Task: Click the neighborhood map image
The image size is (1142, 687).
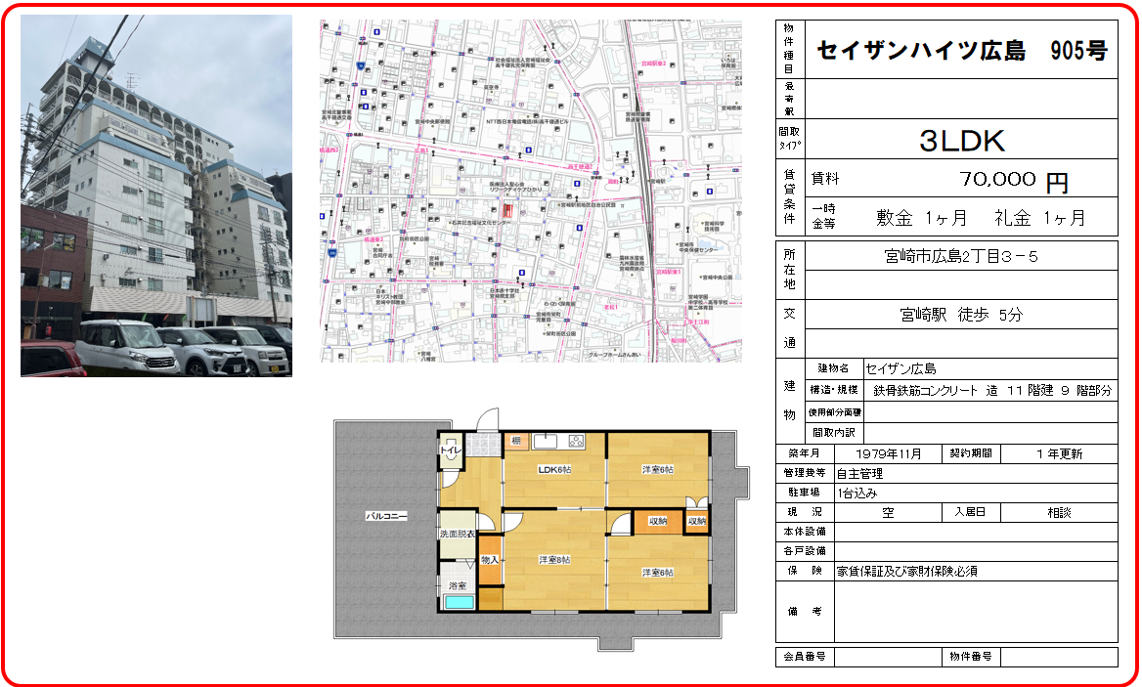Action: [x=531, y=192]
